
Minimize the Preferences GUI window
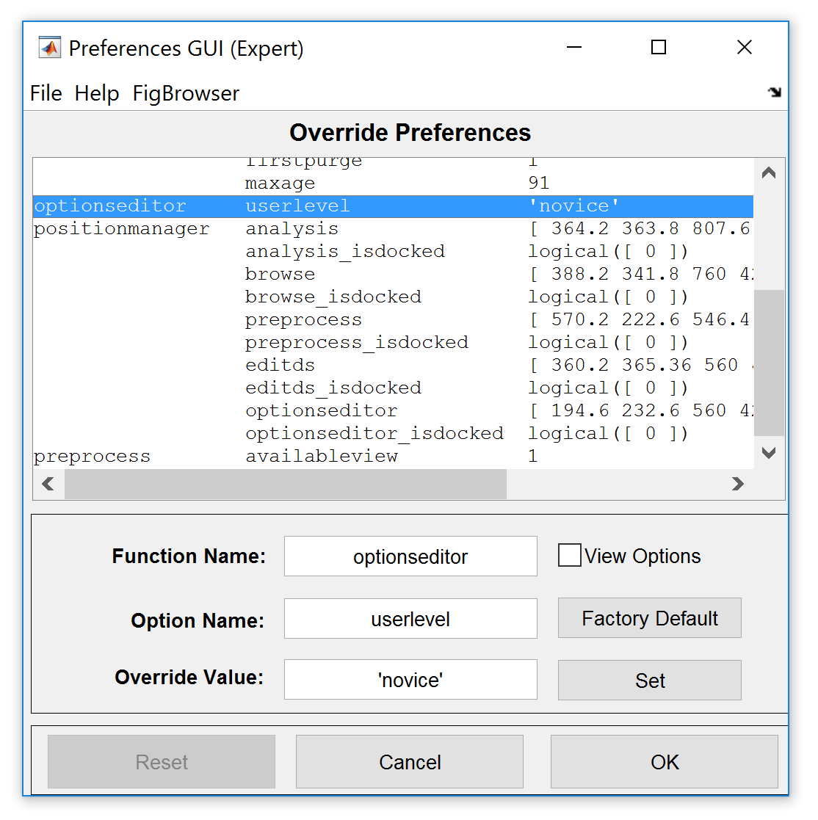point(574,48)
